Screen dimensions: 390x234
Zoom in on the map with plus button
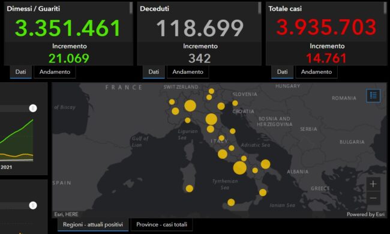(x=373, y=184)
